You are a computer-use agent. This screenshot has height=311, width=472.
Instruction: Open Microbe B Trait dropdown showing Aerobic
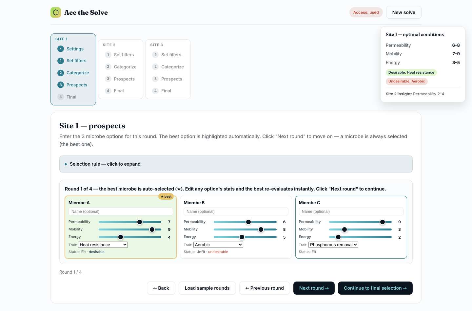pos(218,245)
